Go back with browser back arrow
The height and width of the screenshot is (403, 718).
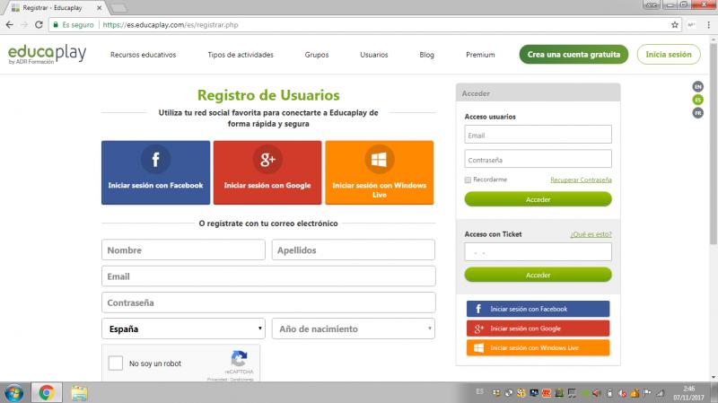10,25
